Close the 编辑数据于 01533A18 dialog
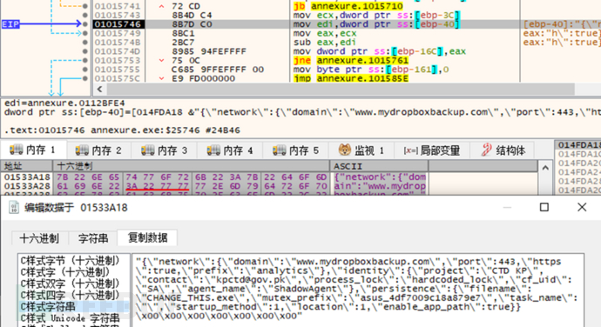This screenshot has height=327, width=601. point(582,207)
